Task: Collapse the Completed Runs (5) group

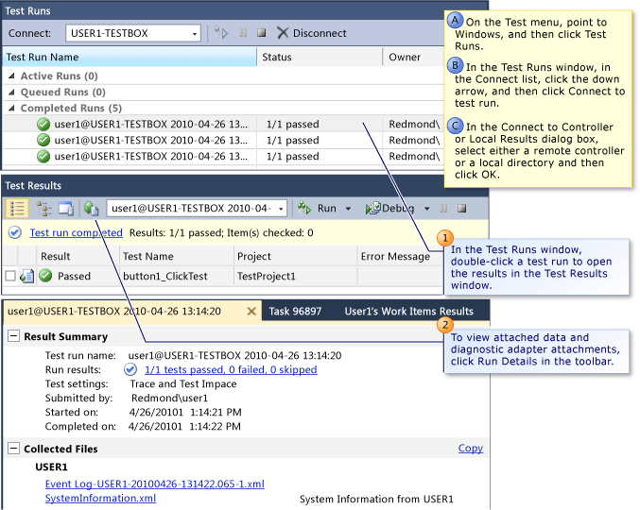Action: [x=12, y=108]
